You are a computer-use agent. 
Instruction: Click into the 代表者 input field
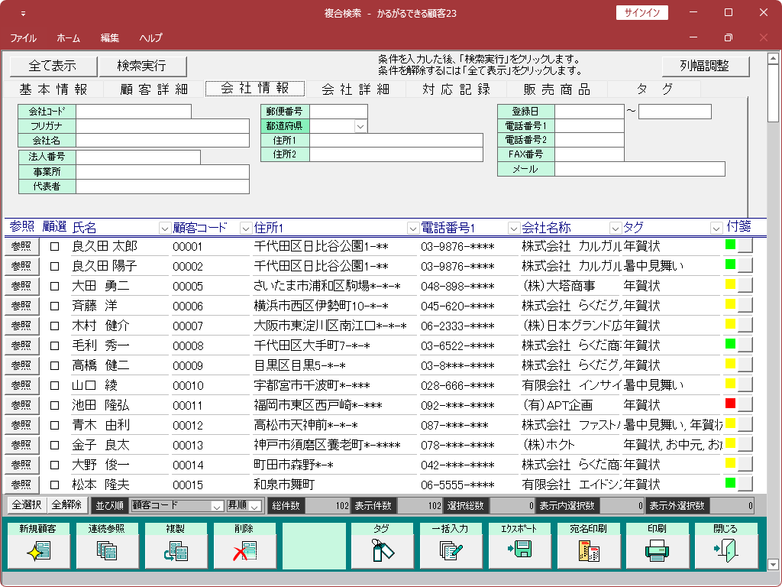pos(163,186)
